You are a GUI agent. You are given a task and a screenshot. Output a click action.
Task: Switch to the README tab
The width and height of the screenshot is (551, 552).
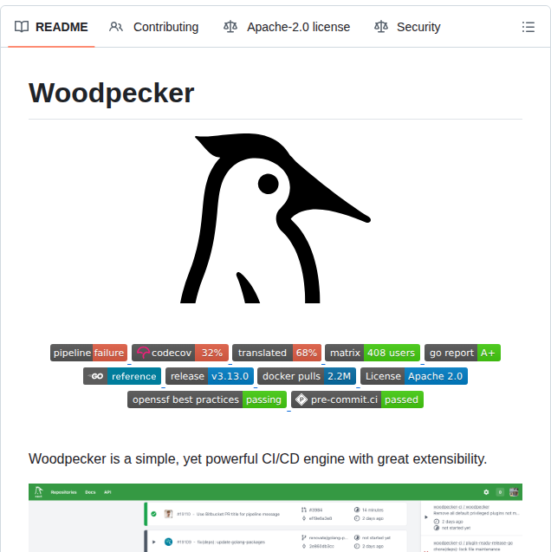coord(51,27)
